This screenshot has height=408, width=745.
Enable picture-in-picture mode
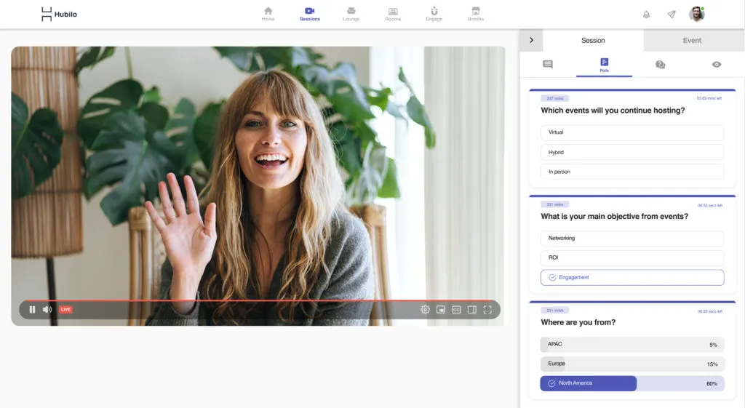(441, 310)
